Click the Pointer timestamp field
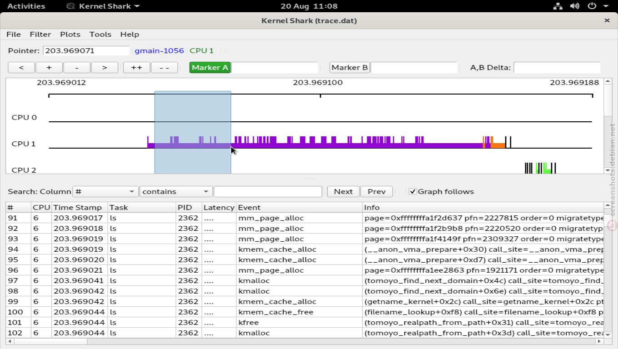Image resolution: width=618 pixels, height=349 pixels. [x=86, y=50]
